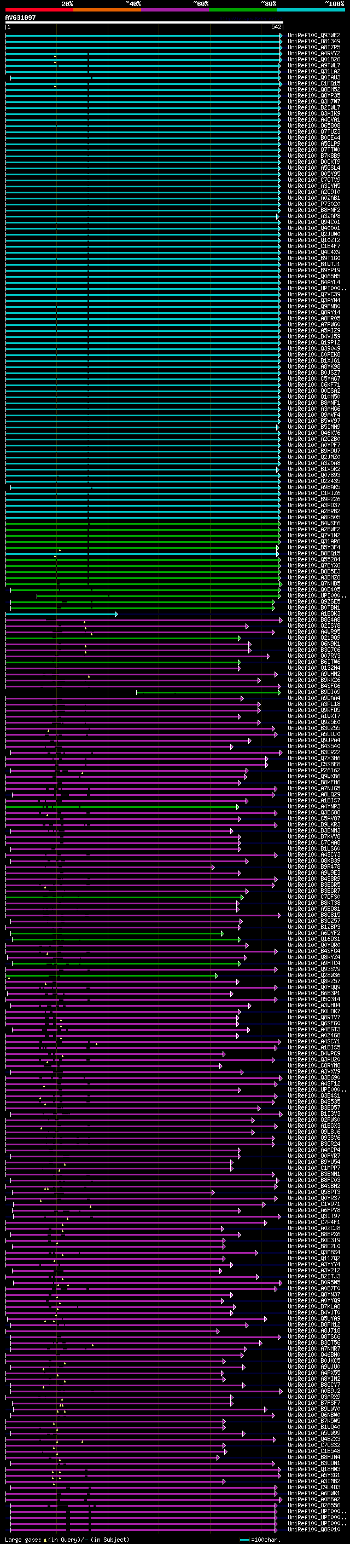Open hit UniRef100_A4CVA1
Image resolution: width=350 pixels, height=1544 pixels.
click(314, 120)
